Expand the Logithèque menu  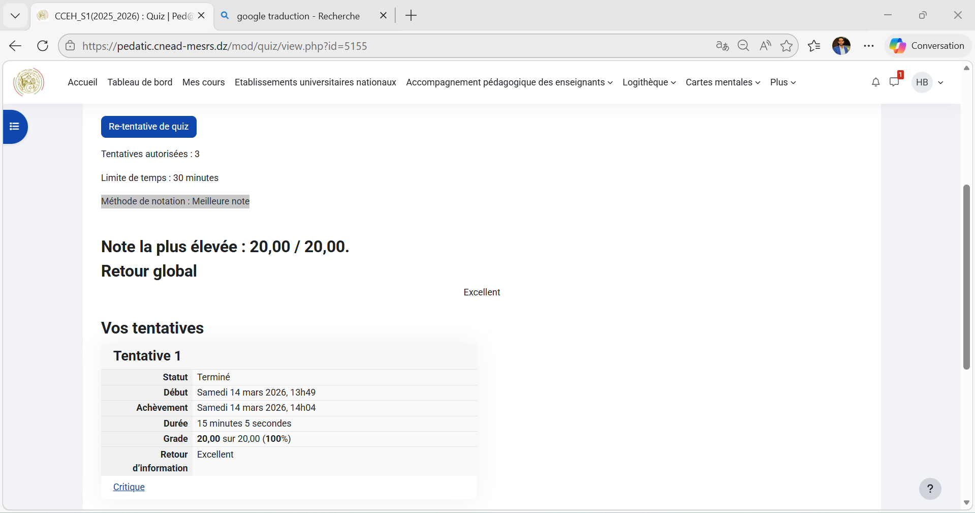coord(649,82)
